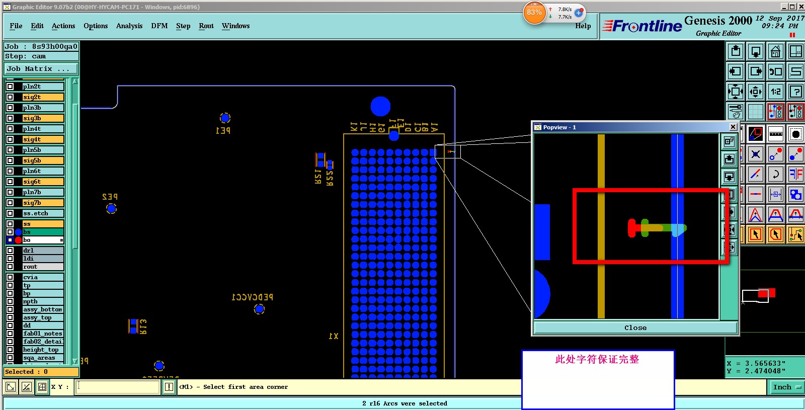Click the first Popview side toolbar icon
Viewport: 805px width, 410px height.
click(729, 142)
